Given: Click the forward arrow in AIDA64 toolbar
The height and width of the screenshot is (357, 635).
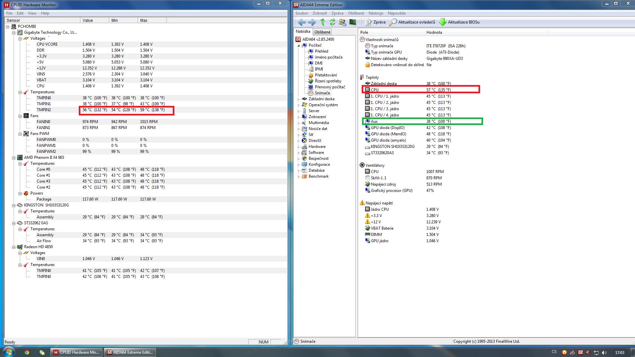Looking at the screenshot, I should pyautogui.click(x=312, y=22).
